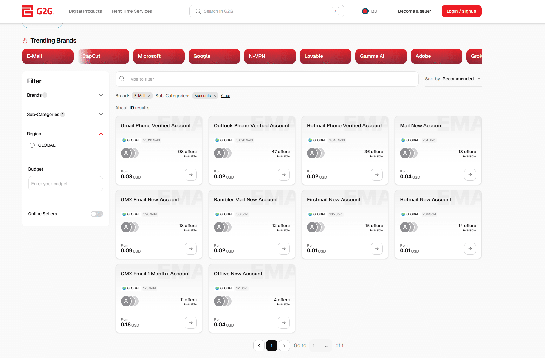Click the search magnifier icon in G2G search

[x=198, y=11]
